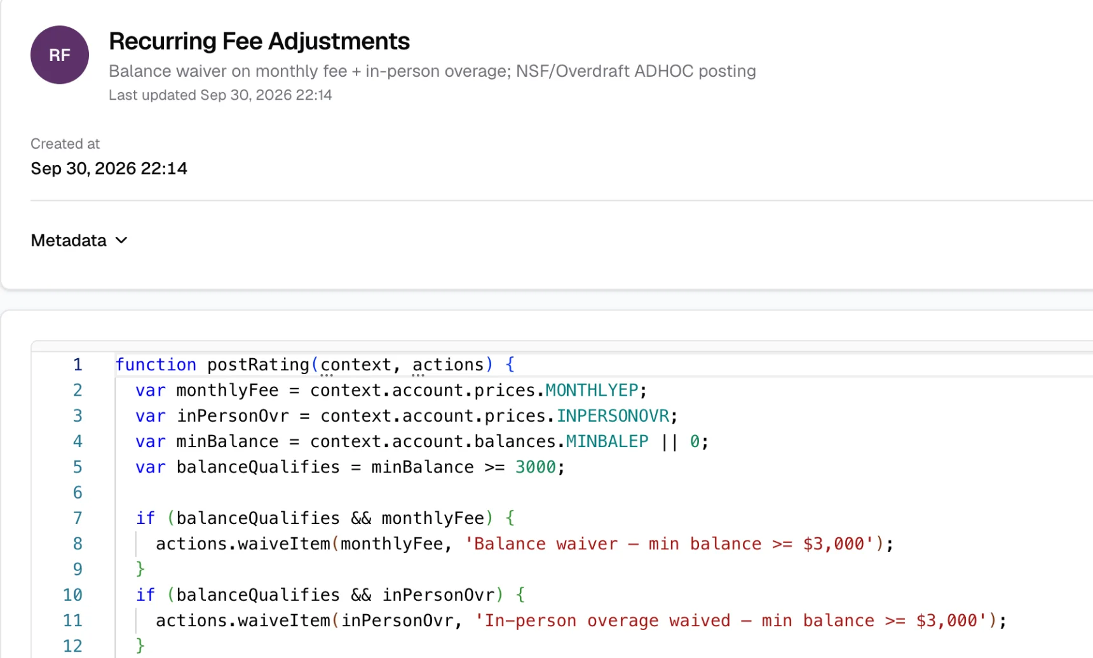Click the 'function' keyword on line 1

pyautogui.click(x=156, y=365)
